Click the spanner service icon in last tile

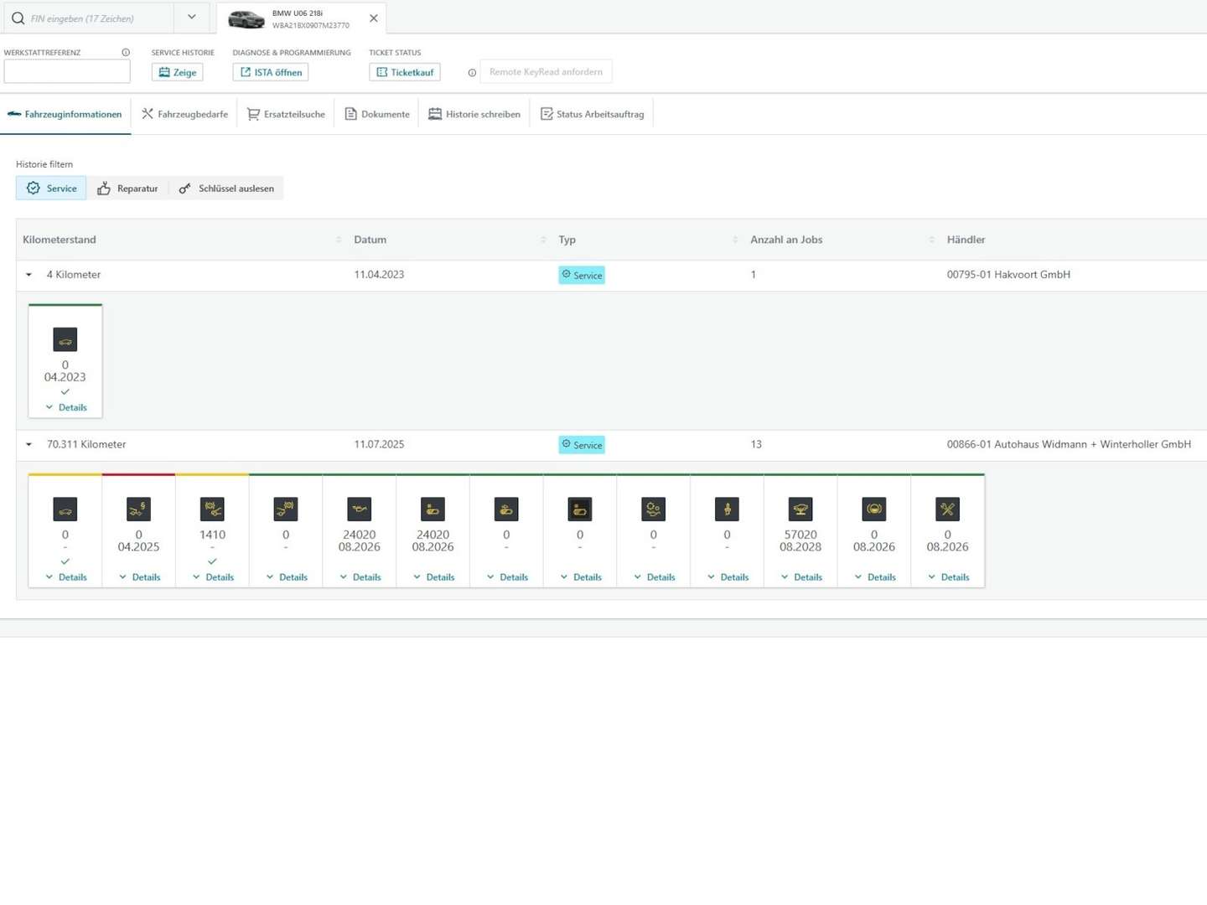947,509
